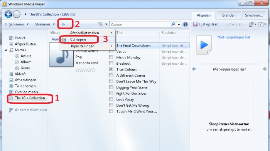Image resolution: width=270 pixels, height=151 pixels.
Task: Click the Muziek note icon
Action: point(11,50)
